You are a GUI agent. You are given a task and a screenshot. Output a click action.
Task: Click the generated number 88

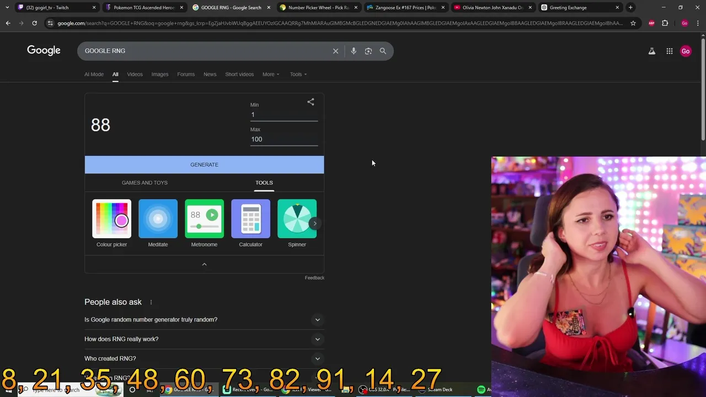[100, 125]
